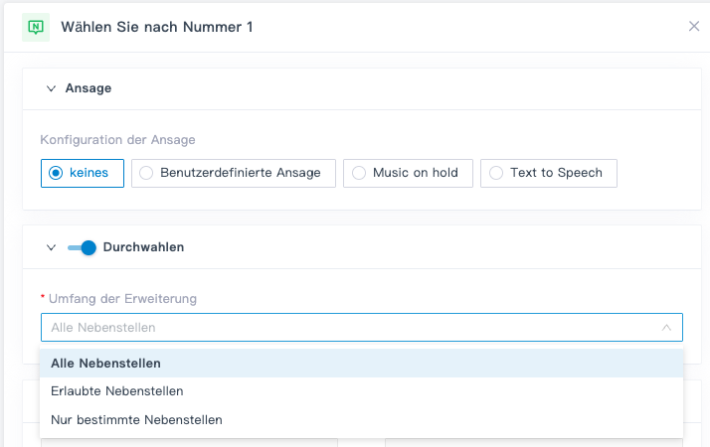
Task: Close the Wählen Sie nach Nummer dialog
Action: [694, 27]
